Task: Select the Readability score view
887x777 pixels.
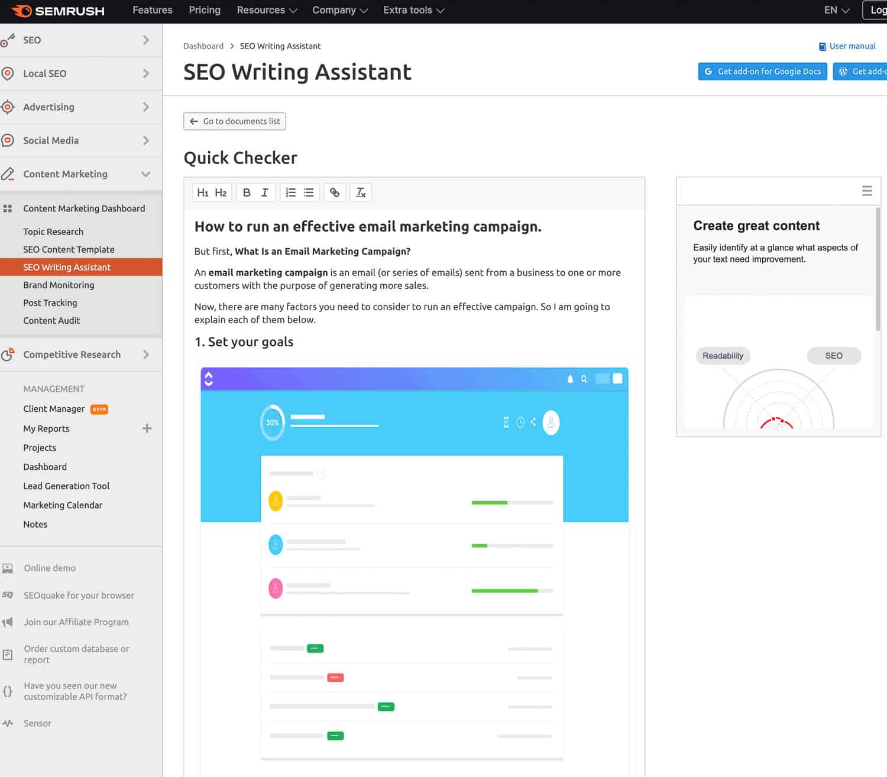Action: [723, 355]
